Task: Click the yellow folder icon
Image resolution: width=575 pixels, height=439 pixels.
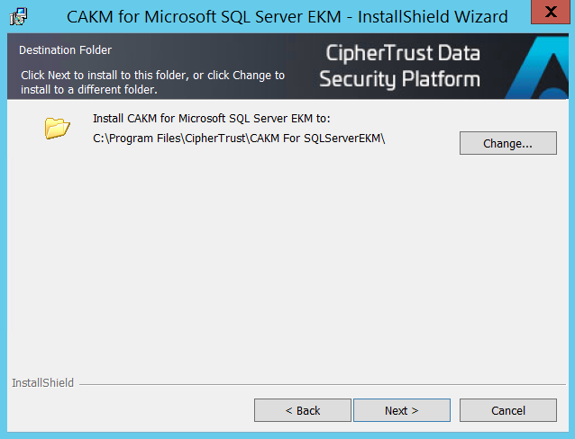Action: click(57, 128)
